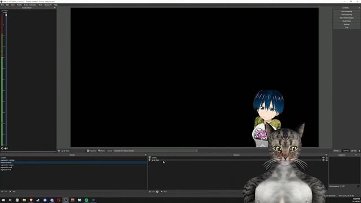Open the Scene Collection menu

(30, 5)
